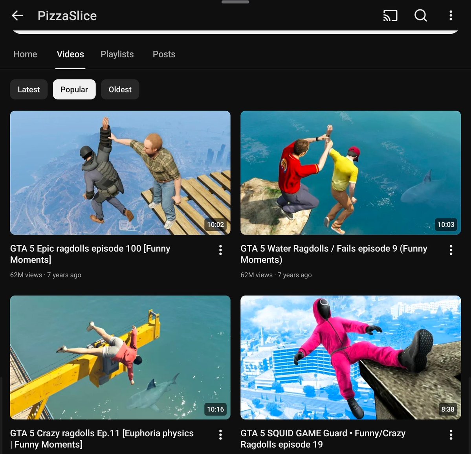Sort videos by Latest
This screenshot has height=454, width=471.
pos(29,89)
